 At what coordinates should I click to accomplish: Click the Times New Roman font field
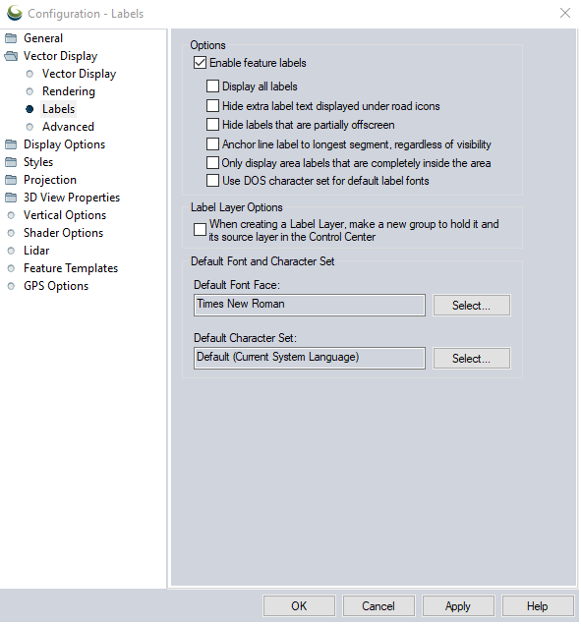(310, 306)
